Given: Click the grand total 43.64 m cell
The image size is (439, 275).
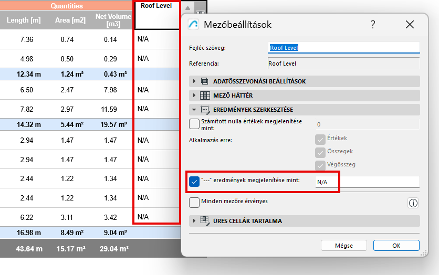Looking at the screenshot, I should click(x=29, y=249).
